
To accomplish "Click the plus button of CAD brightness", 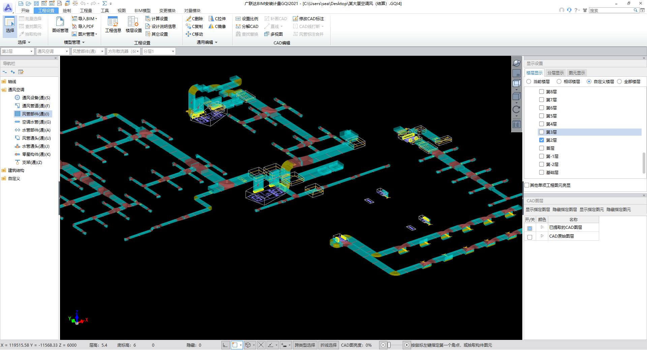I will (x=406, y=345).
